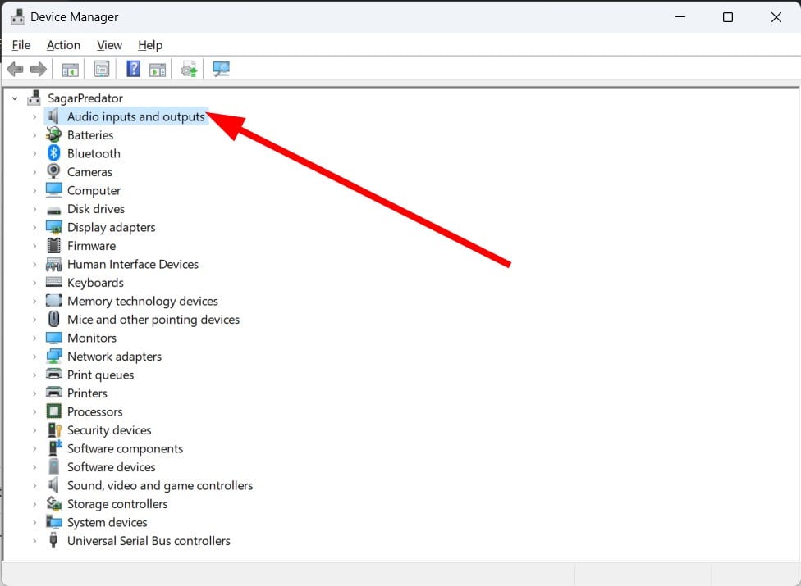
Task: Expand Universal Serial Bus controllers chevron
Action: pyautogui.click(x=34, y=541)
